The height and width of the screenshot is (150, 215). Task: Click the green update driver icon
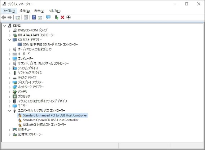coord(57,17)
